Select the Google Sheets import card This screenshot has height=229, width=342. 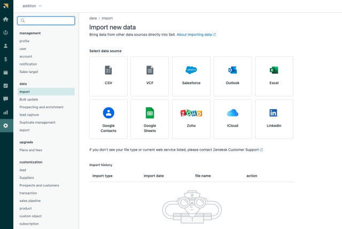(x=150, y=119)
